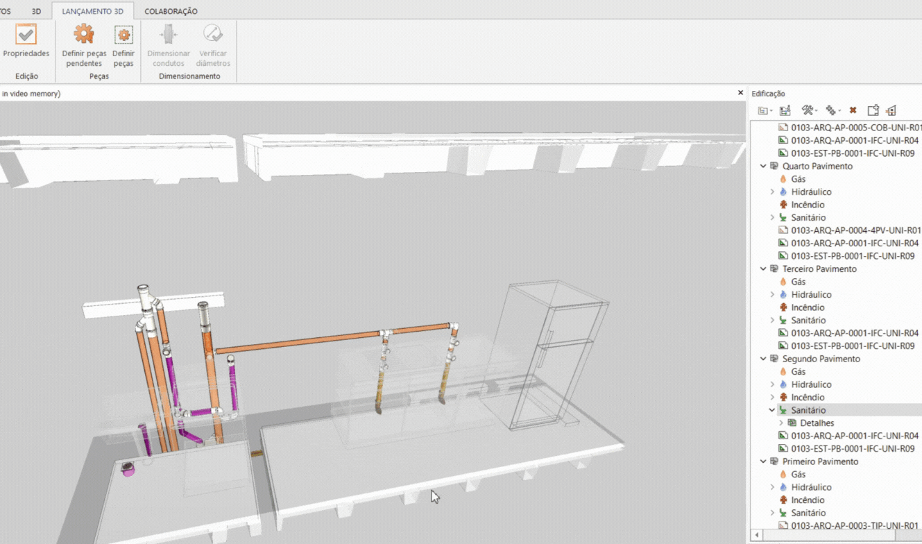Click the wrench-and-hammer tools icon in Edificação
The height and width of the screenshot is (544, 922).
808,110
